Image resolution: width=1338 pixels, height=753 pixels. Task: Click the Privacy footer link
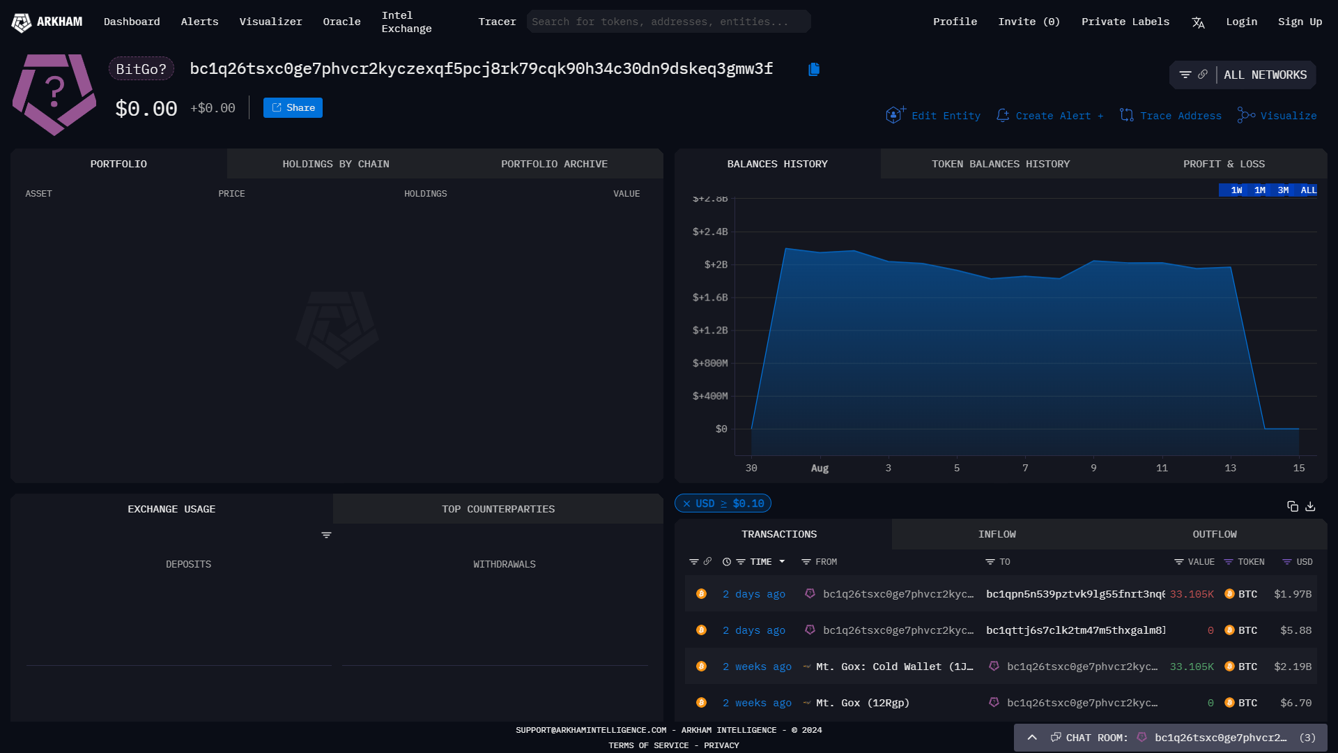tap(721, 745)
